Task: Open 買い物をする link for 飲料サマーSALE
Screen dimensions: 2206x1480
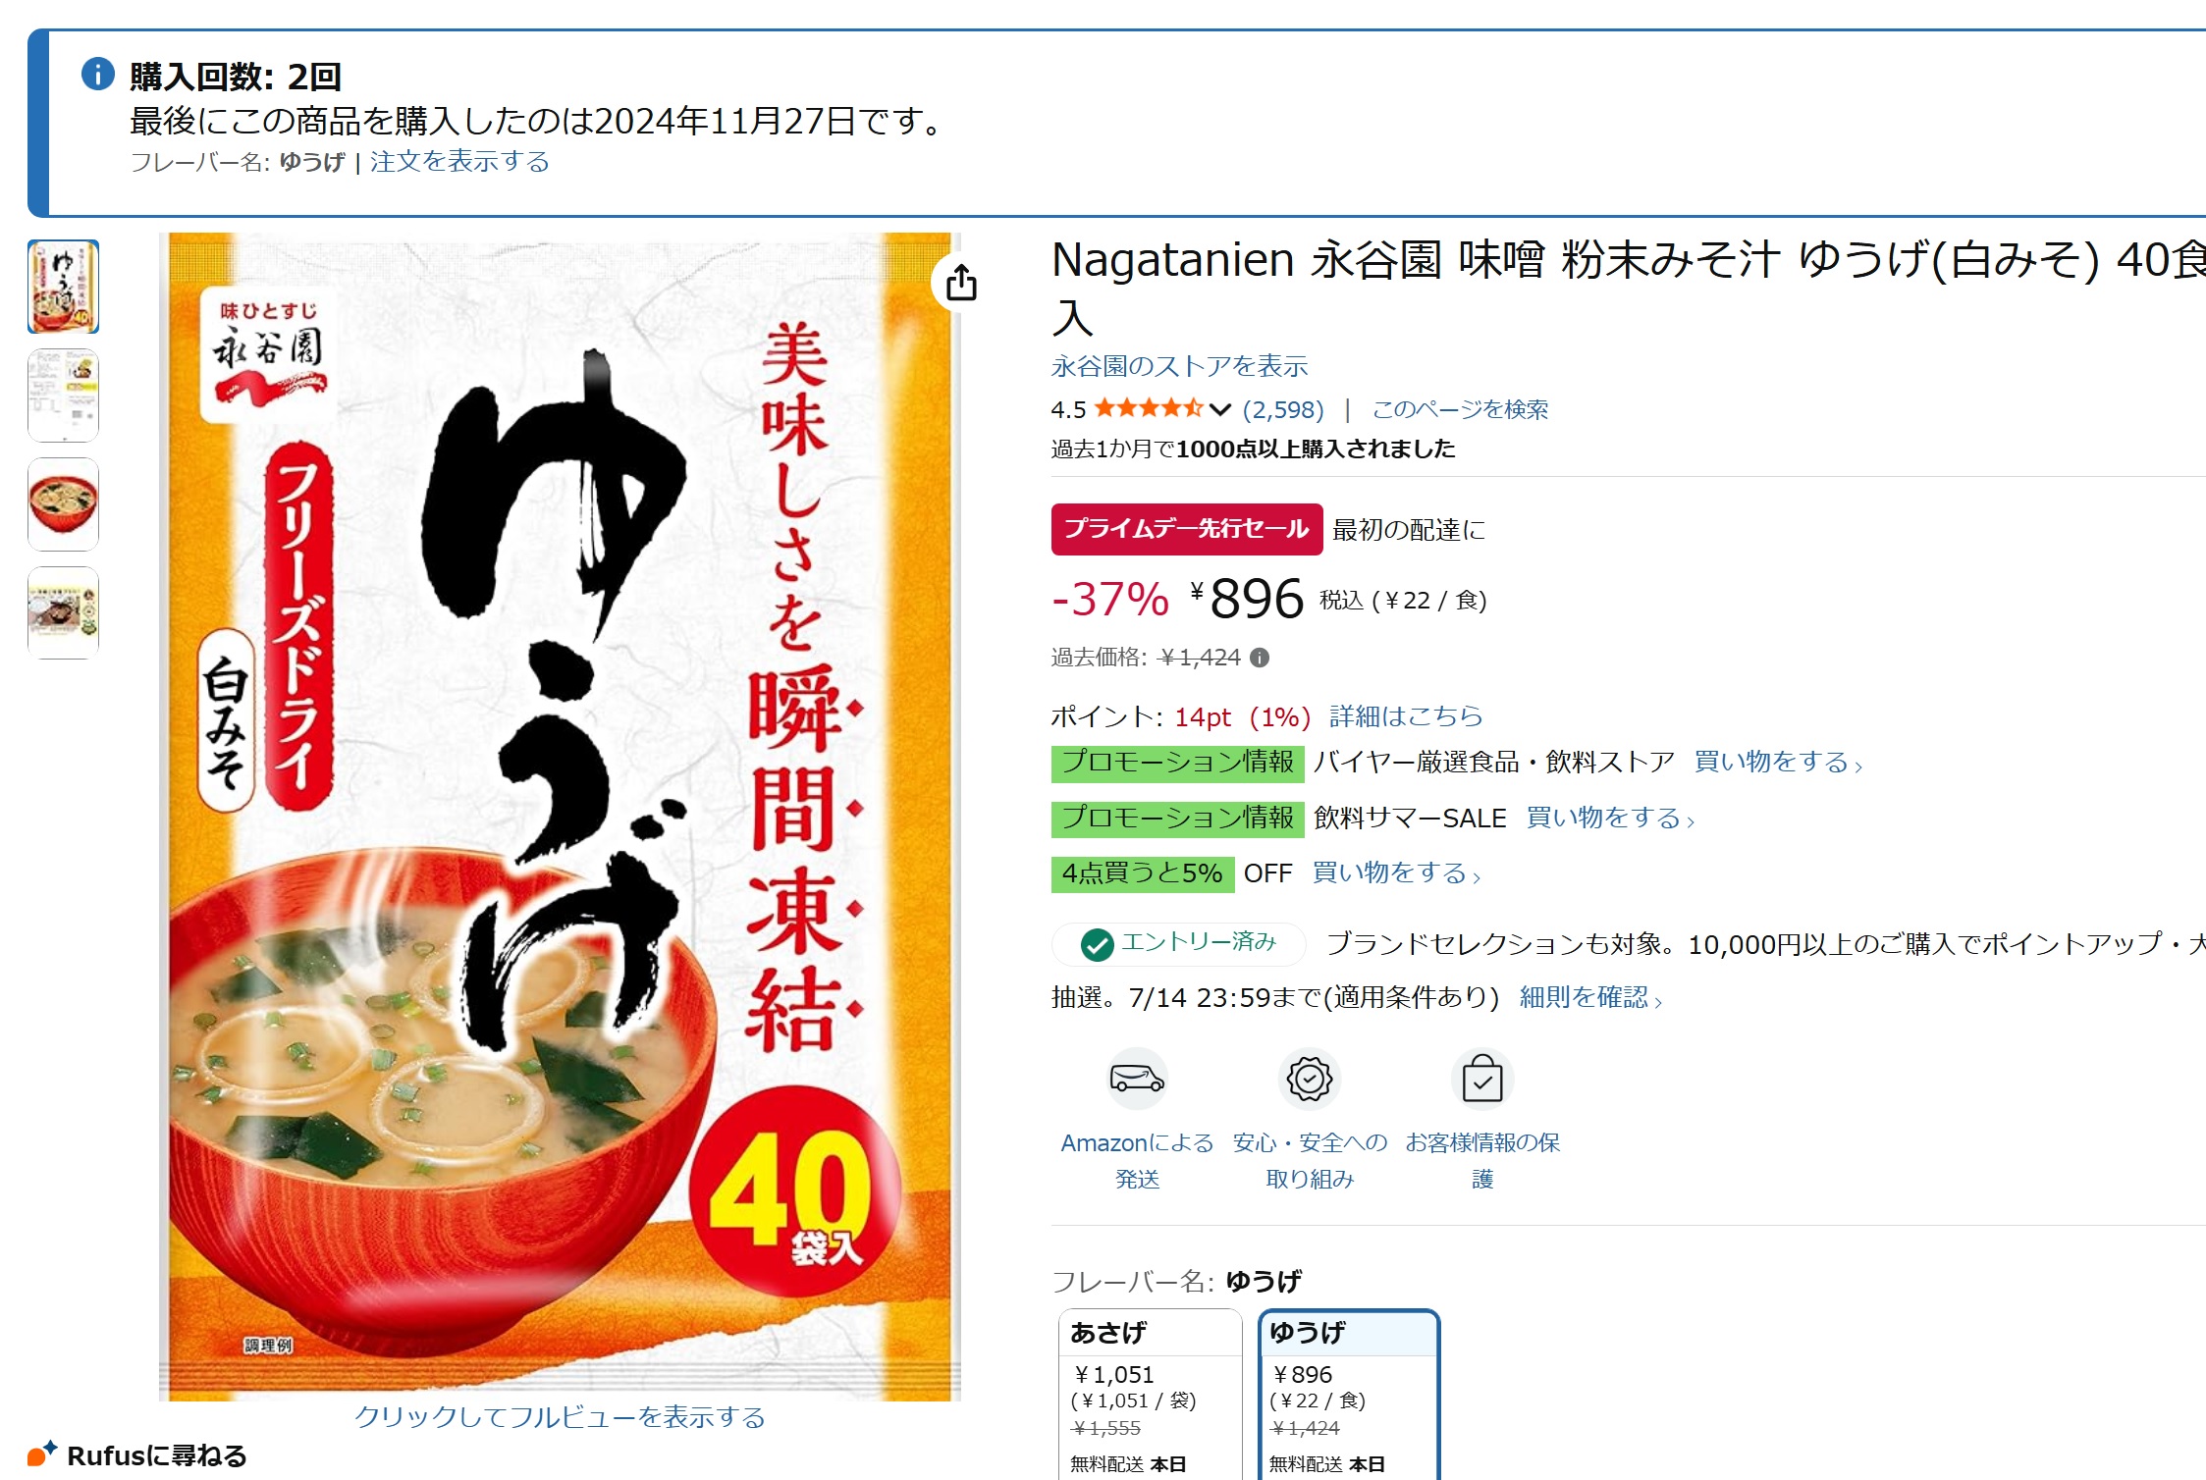Action: [x=1610, y=818]
